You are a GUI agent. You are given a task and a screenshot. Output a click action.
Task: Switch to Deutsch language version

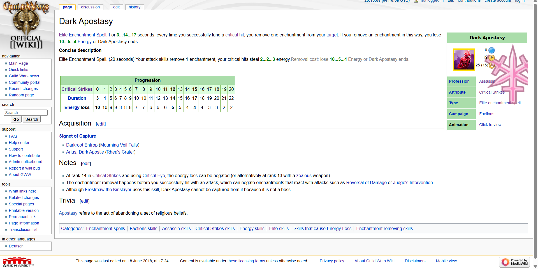16,246
